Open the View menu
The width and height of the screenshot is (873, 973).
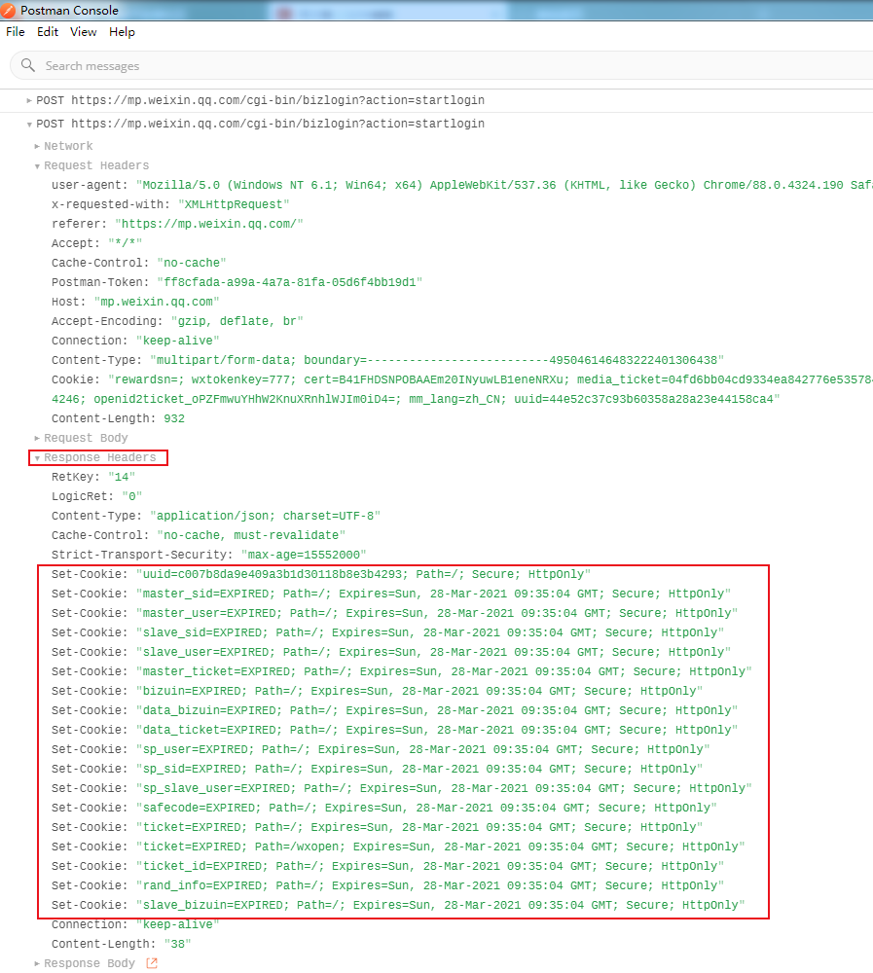(x=83, y=32)
